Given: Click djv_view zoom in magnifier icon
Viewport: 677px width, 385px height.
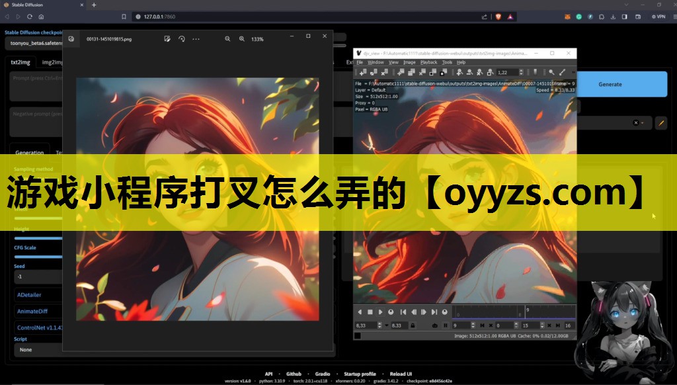Looking at the screenshot, I should 460,72.
